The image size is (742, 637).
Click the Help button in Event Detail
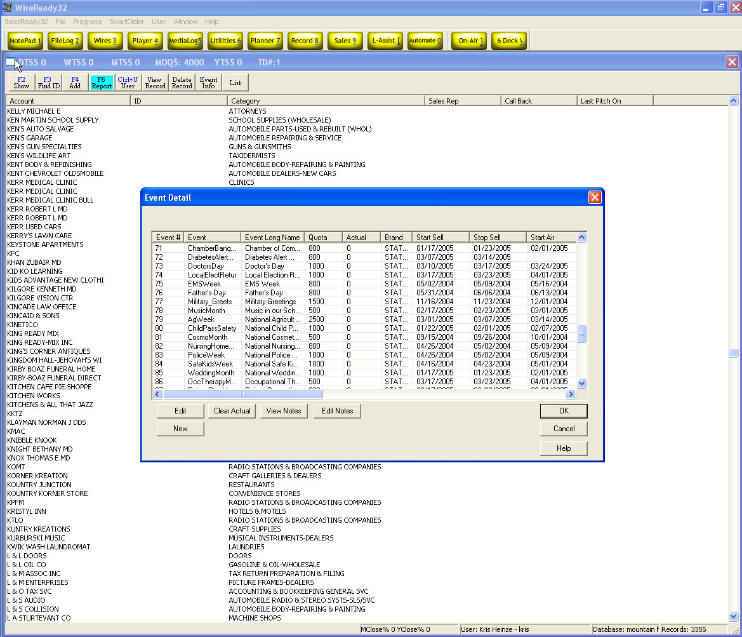[564, 448]
